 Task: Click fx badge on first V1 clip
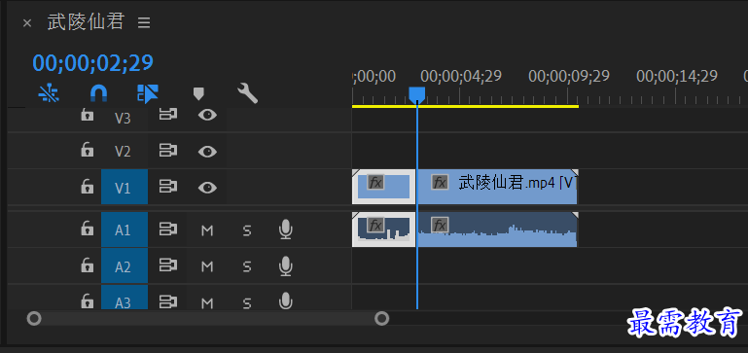pos(375,182)
